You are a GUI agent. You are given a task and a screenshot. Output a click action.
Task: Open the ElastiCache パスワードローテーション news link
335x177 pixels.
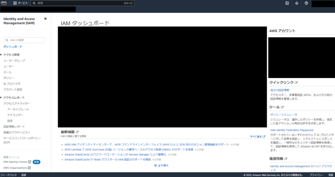[x=115, y=154]
